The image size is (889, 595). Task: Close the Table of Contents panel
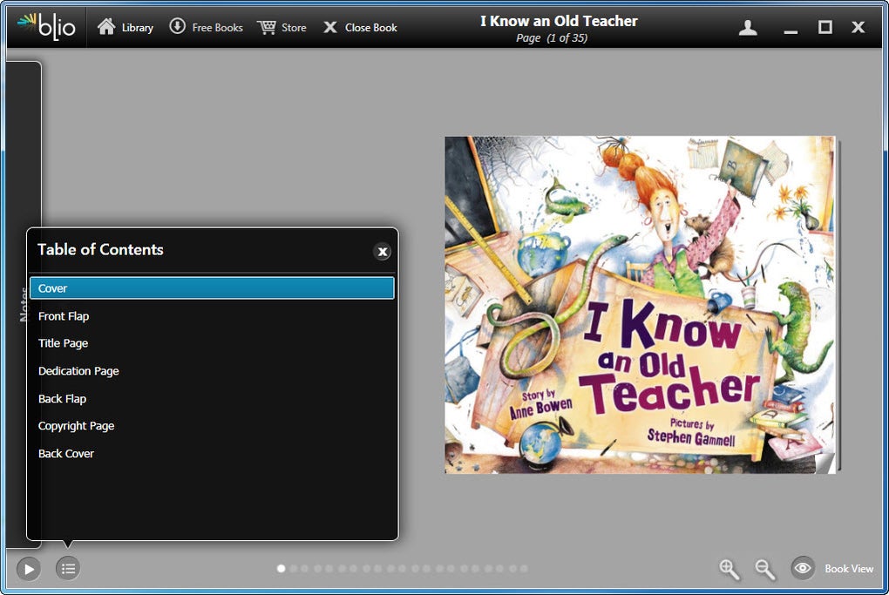(x=383, y=252)
